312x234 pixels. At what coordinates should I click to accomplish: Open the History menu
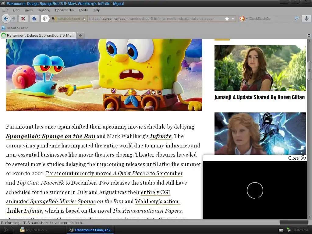[44, 10]
